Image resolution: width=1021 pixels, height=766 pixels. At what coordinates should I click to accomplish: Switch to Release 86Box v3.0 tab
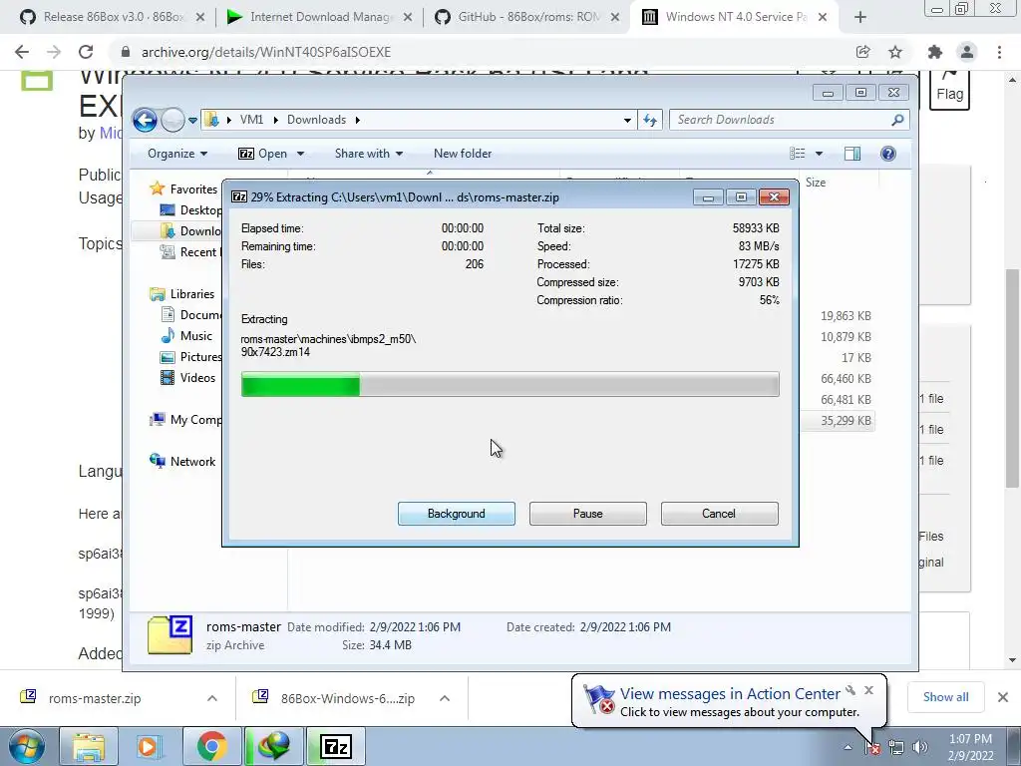click(113, 17)
